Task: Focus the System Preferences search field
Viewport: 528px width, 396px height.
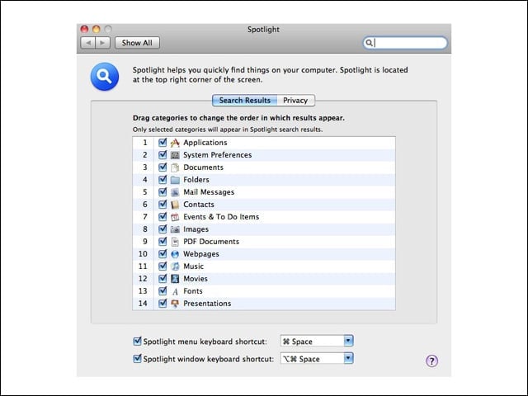Action: pyautogui.click(x=405, y=43)
